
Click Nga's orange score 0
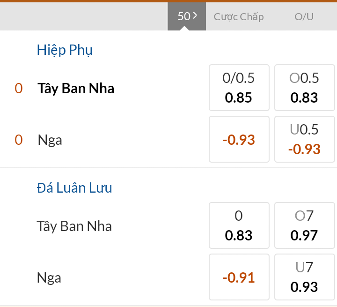(x=19, y=140)
